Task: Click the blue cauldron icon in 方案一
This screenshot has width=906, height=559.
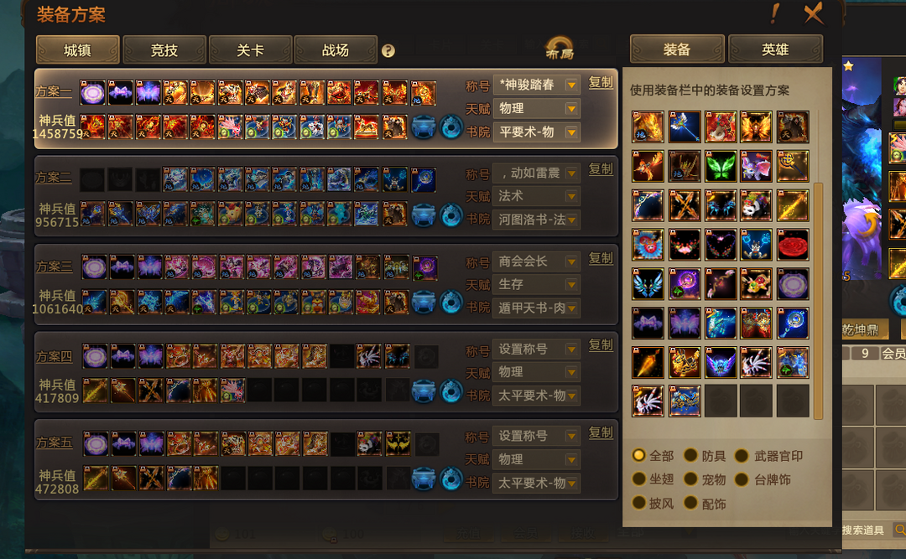Action: [x=423, y=127]
